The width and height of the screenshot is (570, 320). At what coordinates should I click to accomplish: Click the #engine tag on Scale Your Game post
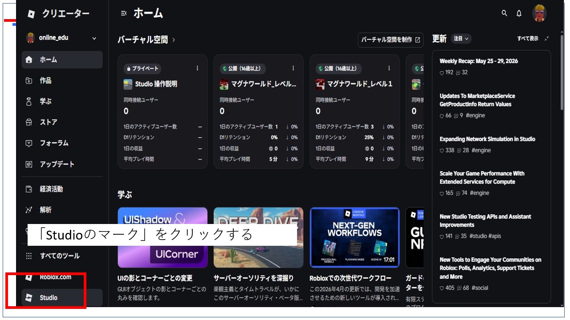[480, 193]
